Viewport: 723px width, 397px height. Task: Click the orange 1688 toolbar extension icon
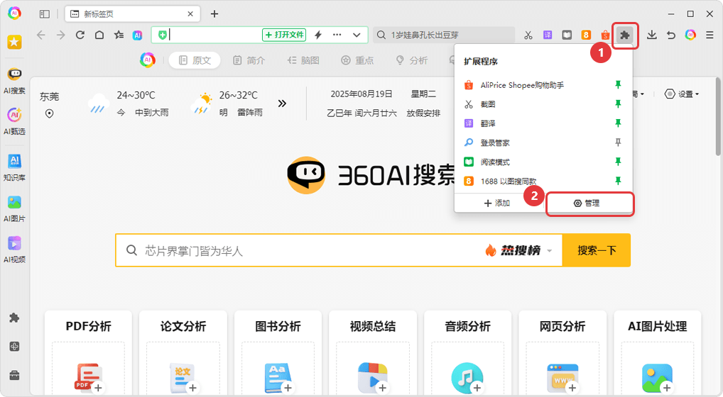point(586,35)
